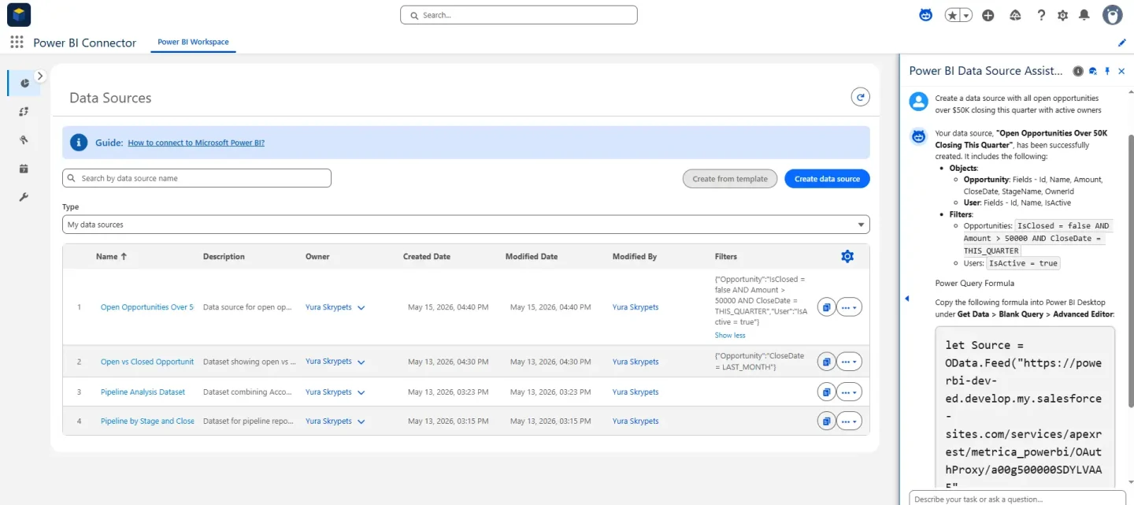
Task: Click the Created Date column header
Action: pos(427,256)
